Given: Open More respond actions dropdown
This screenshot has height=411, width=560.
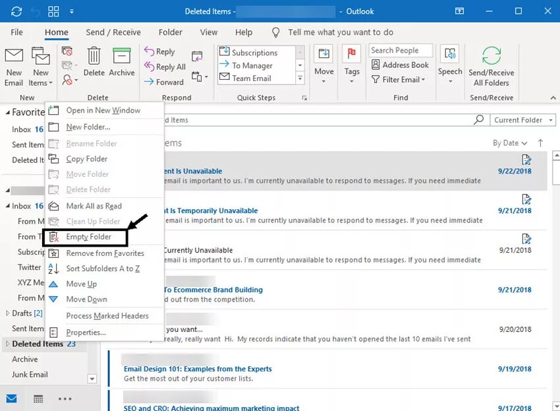Looking at the screenshot, I should coord(200,77).
